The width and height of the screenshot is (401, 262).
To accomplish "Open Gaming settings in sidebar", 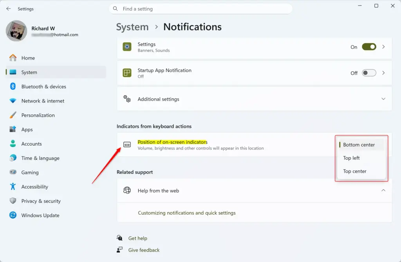I will 56,172.
